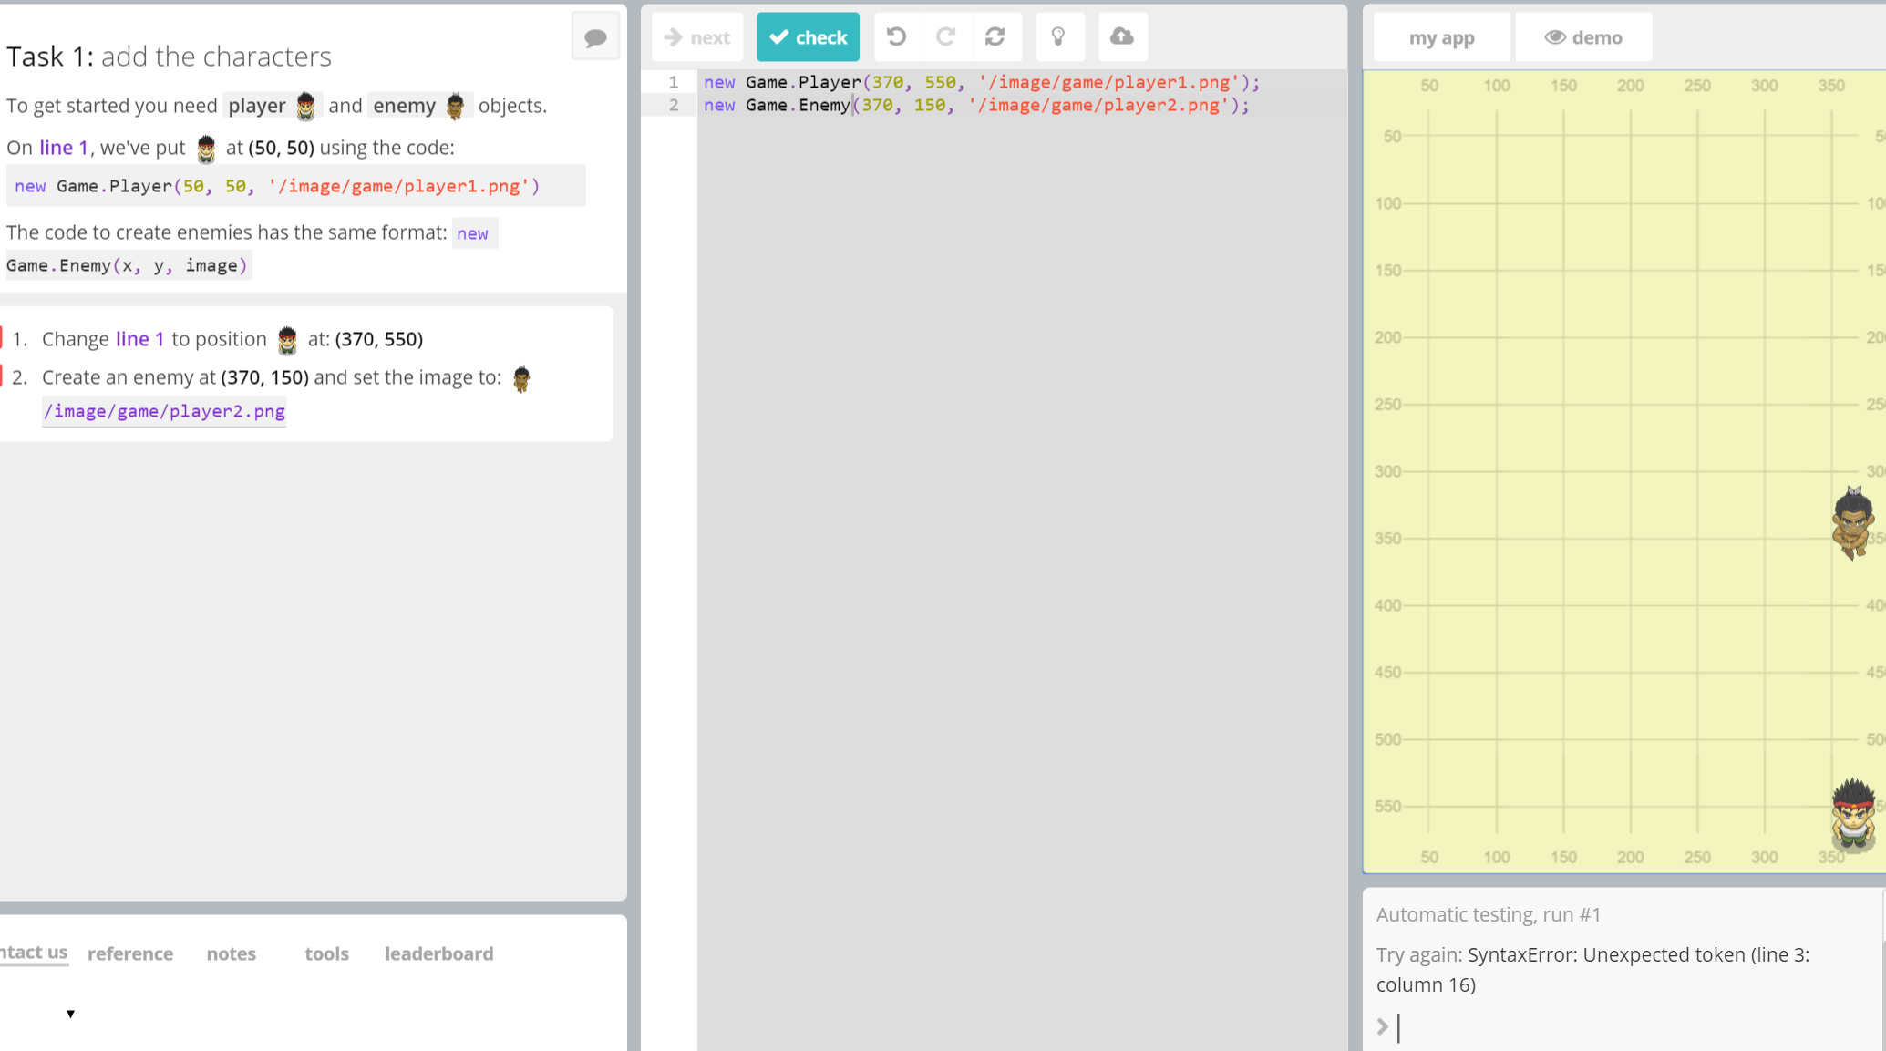Open the notes tab

[232, 953]
